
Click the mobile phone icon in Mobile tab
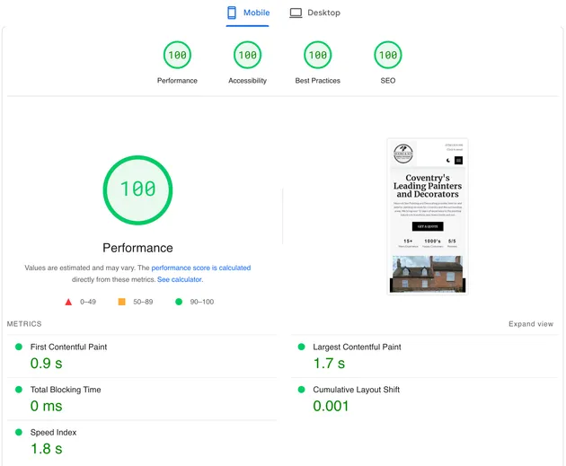(x=232, y=13)
